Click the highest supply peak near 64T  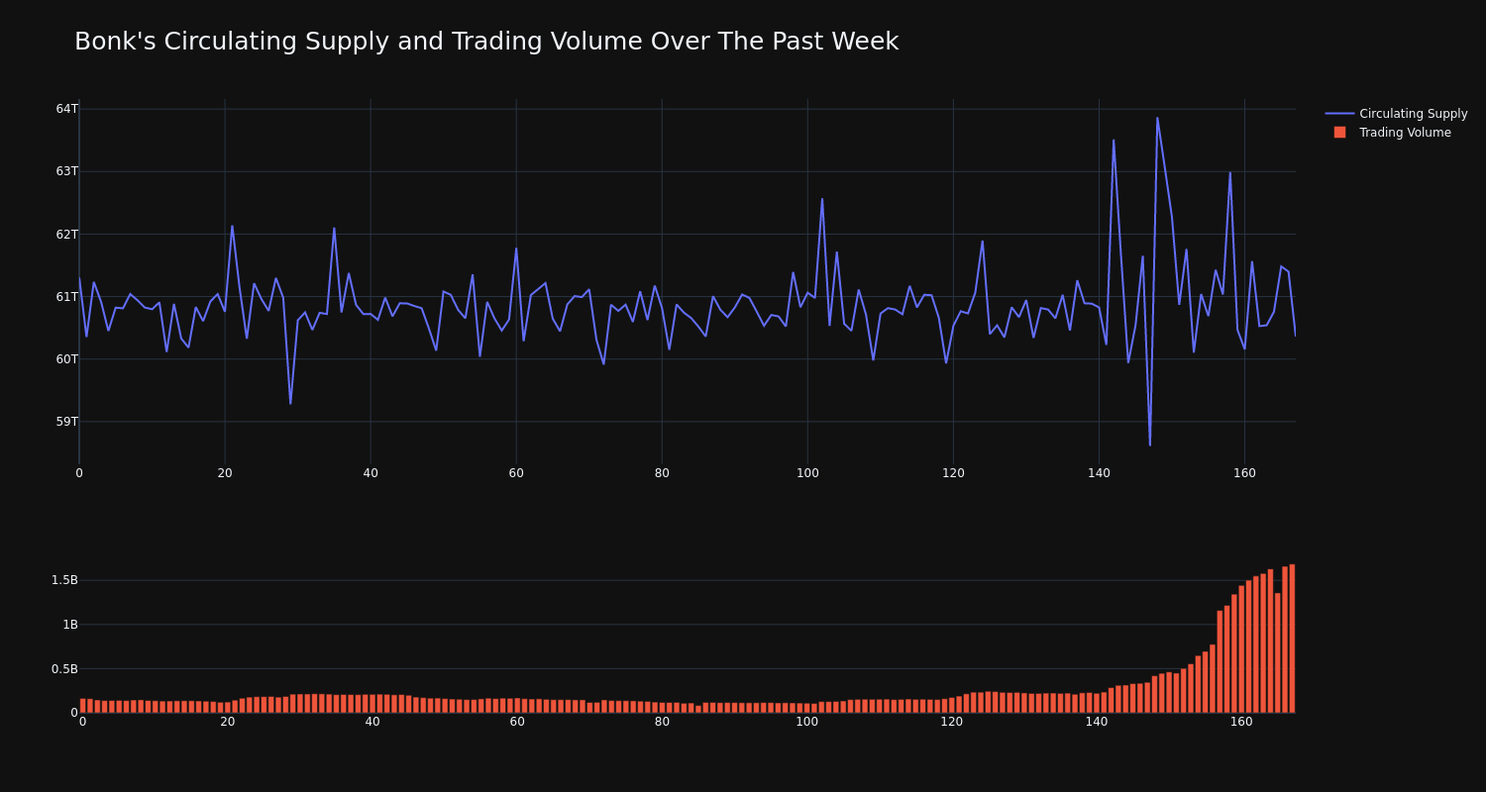[1157, 119]
